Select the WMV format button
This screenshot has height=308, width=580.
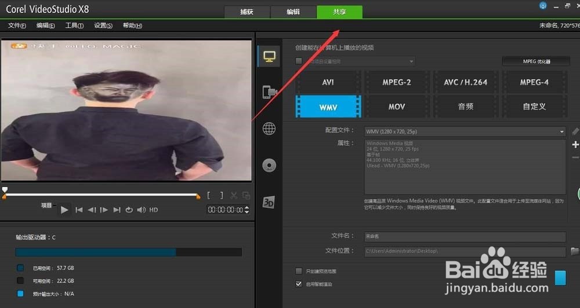pos(328,107)
